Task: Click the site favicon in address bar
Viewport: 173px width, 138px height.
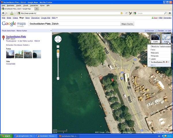Action: point(19,13)
